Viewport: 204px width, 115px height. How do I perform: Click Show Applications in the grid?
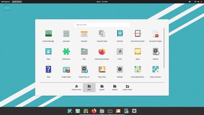tap(137, 72)
